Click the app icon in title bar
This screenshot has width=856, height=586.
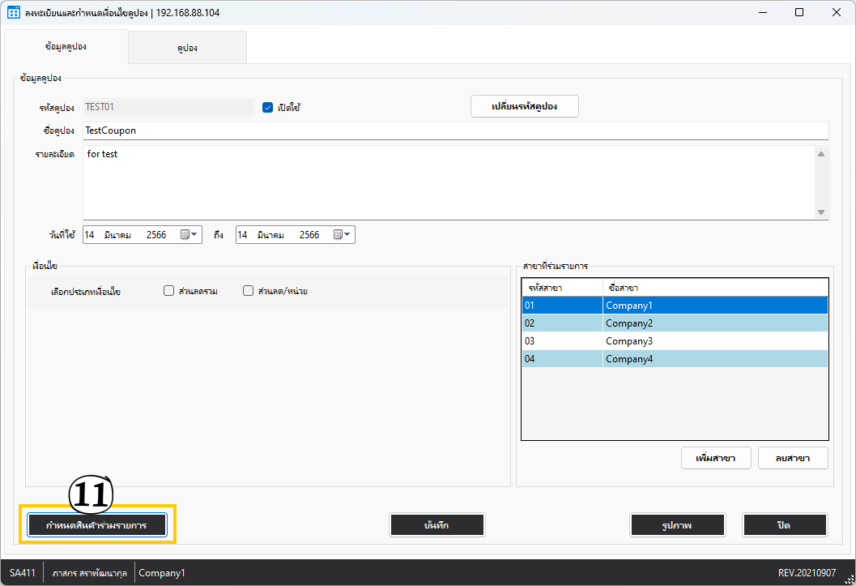click(x=13, y=13)
